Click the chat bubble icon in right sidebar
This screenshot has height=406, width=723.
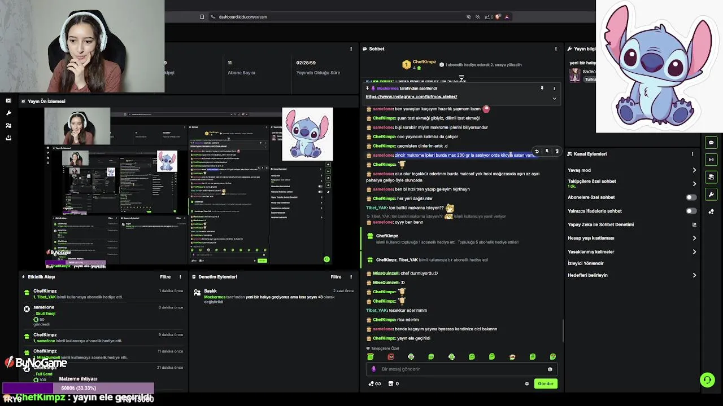point(711,142)
